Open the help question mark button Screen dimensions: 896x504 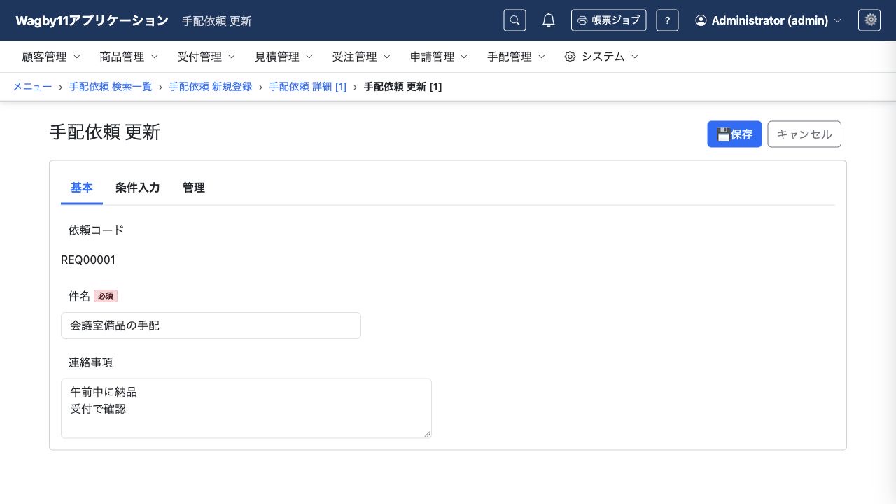pos(667,20)
